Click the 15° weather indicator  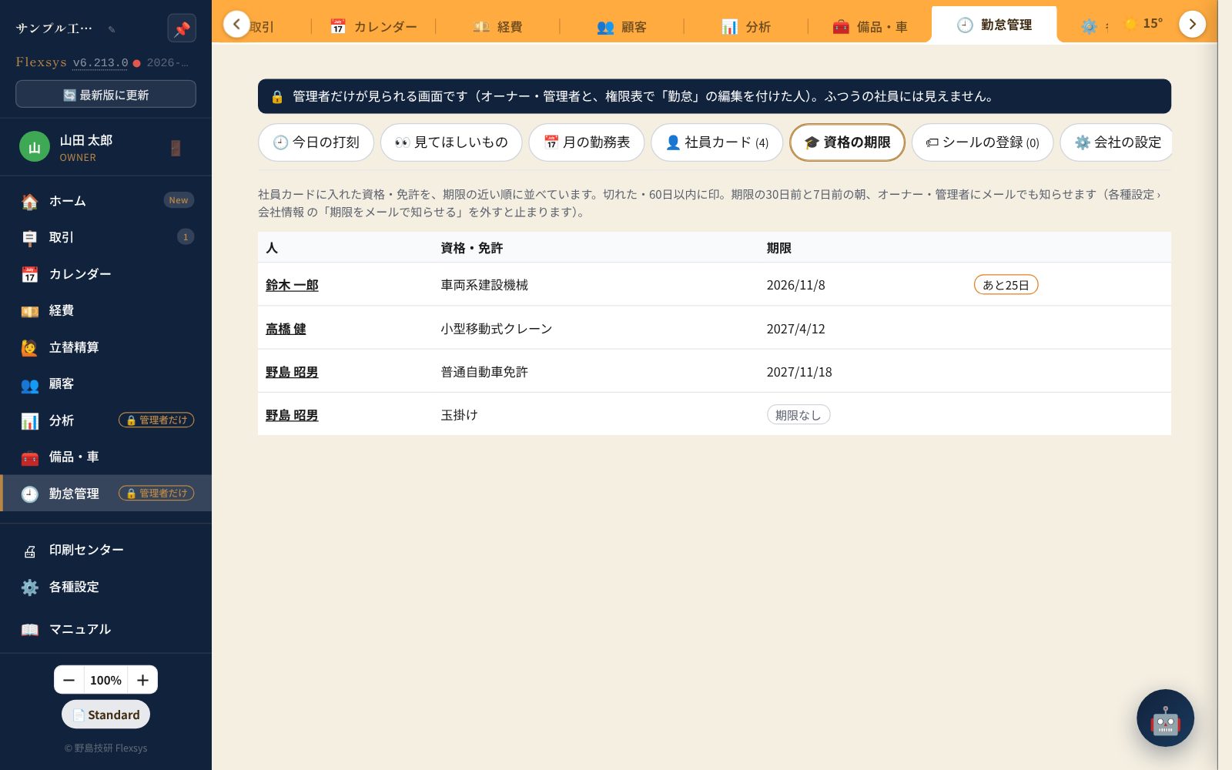[1143, 24]
